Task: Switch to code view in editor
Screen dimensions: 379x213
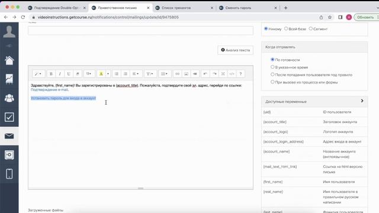Action: 232,74
